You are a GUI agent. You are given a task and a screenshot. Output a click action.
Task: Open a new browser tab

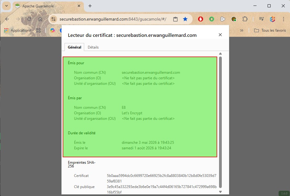[90, 6]
